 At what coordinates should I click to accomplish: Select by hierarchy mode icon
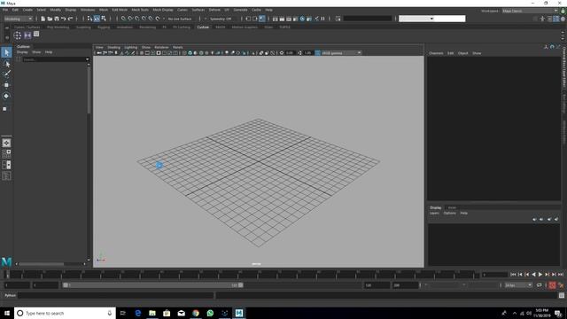(x=89, y=19)
